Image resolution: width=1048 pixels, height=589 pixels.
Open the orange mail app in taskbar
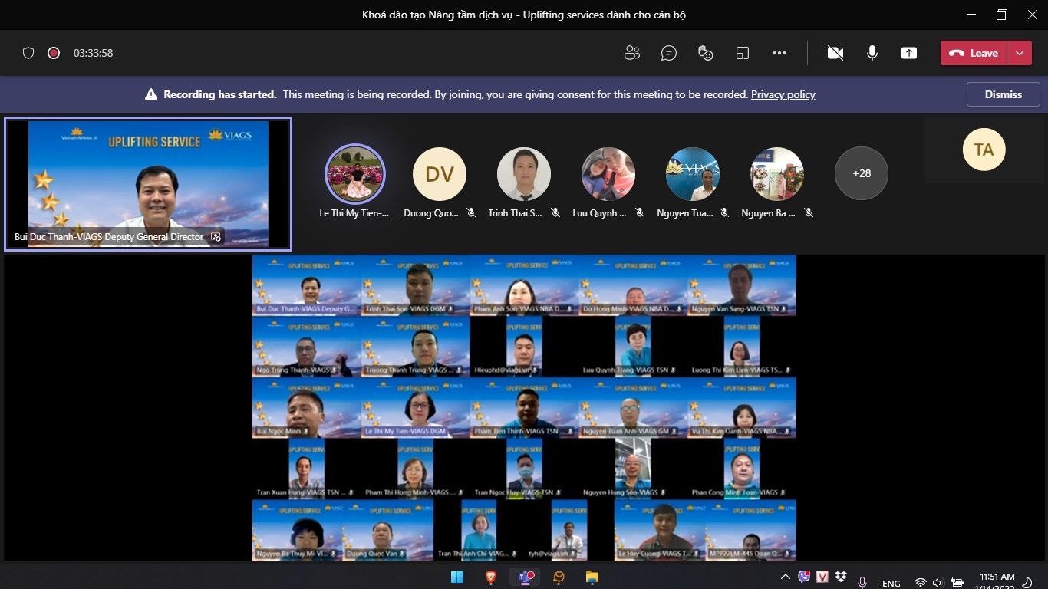(x=559, y=577)
